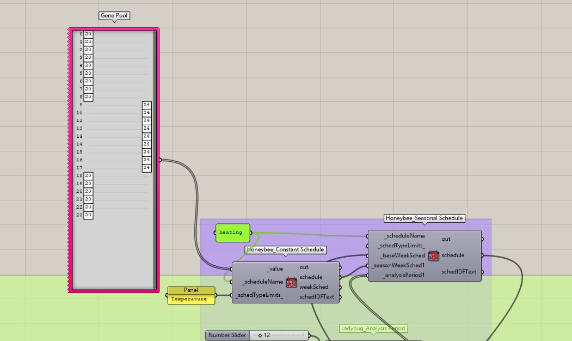Click the Ladybug_Analysis Period label tag

(x=373, y=328)
